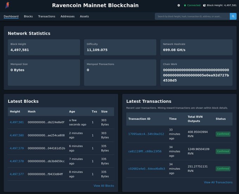Go to the Addresses tab
This screenshot has width=239, height=194.
tap(67, 16)
